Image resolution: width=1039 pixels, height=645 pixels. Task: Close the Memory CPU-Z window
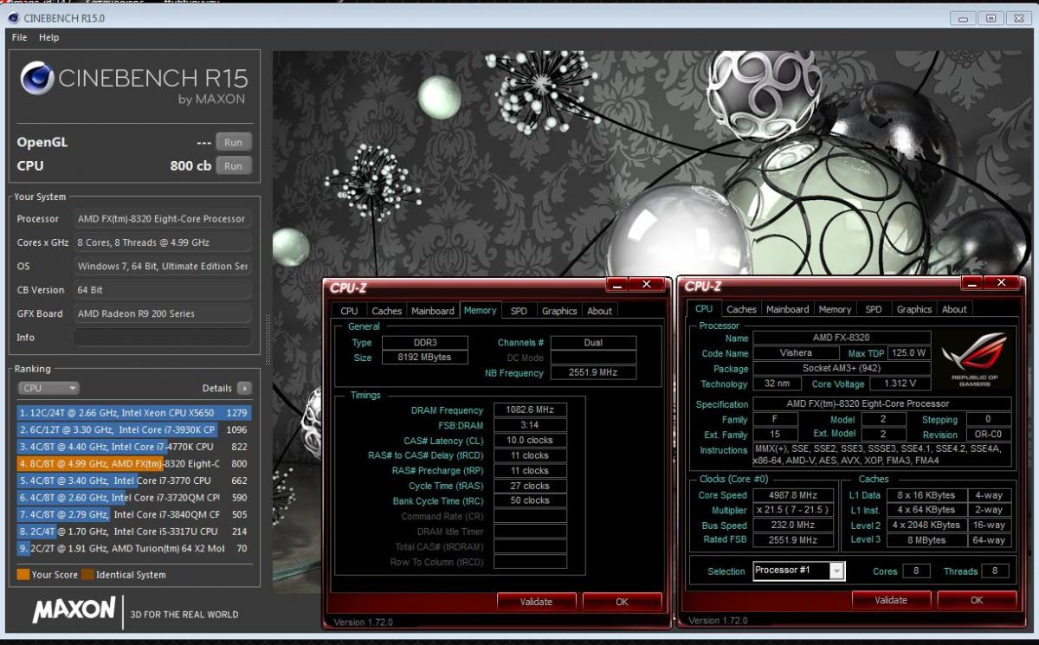click(647, 285)
